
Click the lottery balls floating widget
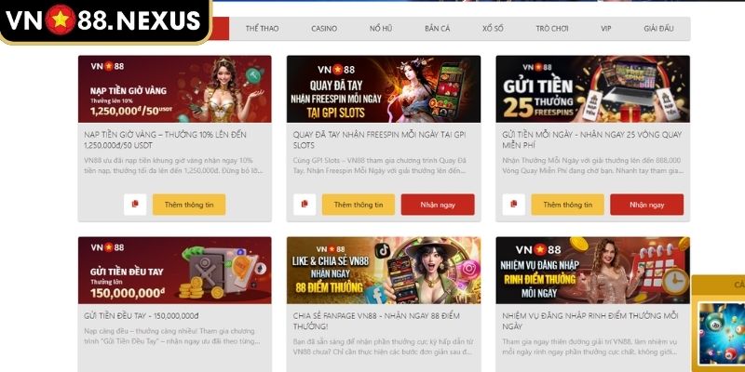coord(721,334)
